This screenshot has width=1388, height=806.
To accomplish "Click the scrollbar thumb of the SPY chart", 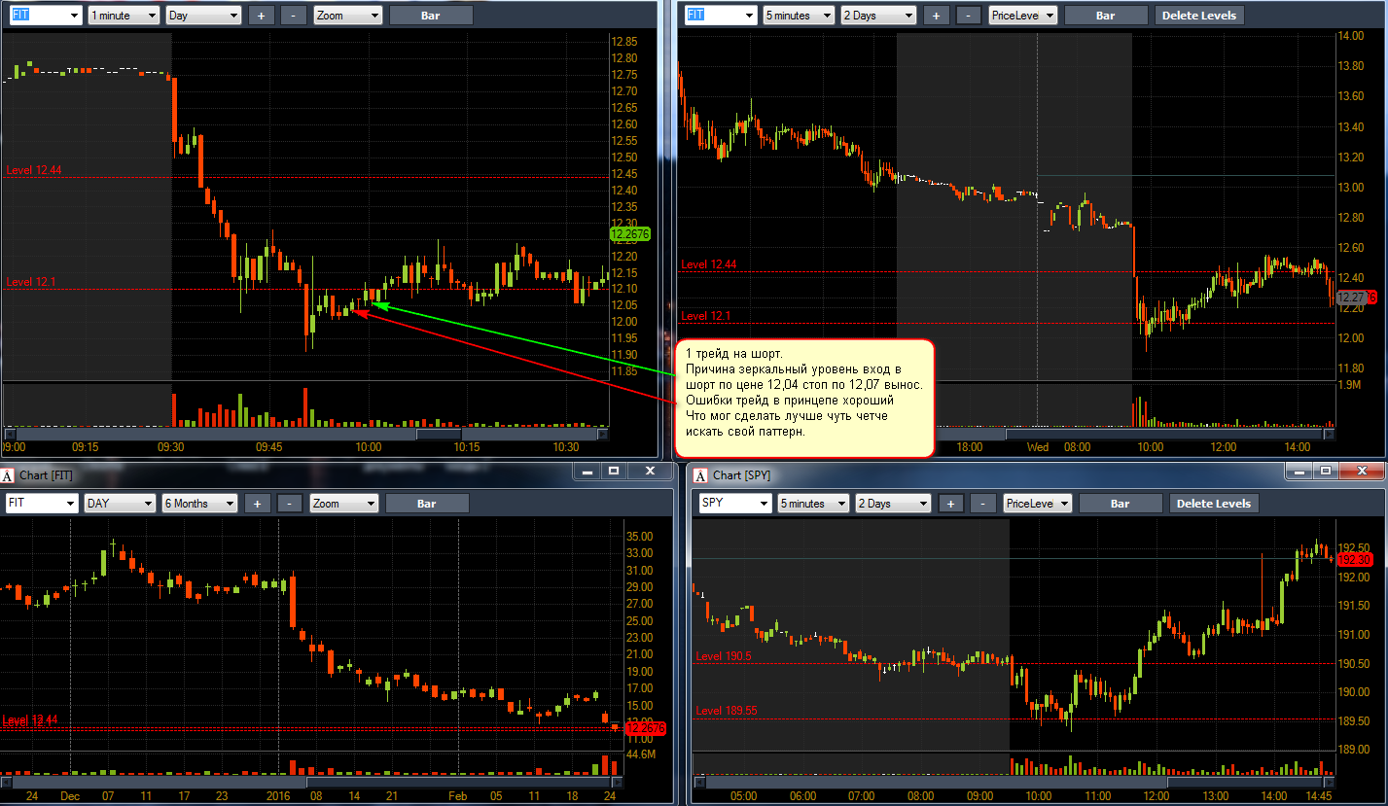I will coord(1244,782).
